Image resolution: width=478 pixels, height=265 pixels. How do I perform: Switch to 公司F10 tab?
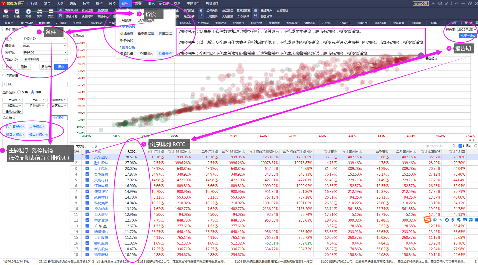click(345, 23)
